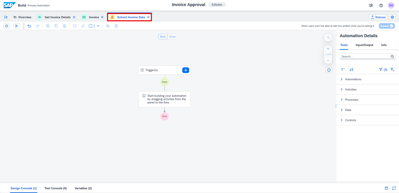The width and height of the screenshot is (399, 193).
Task: Click the SAP logo
Action: click(10, 5)
